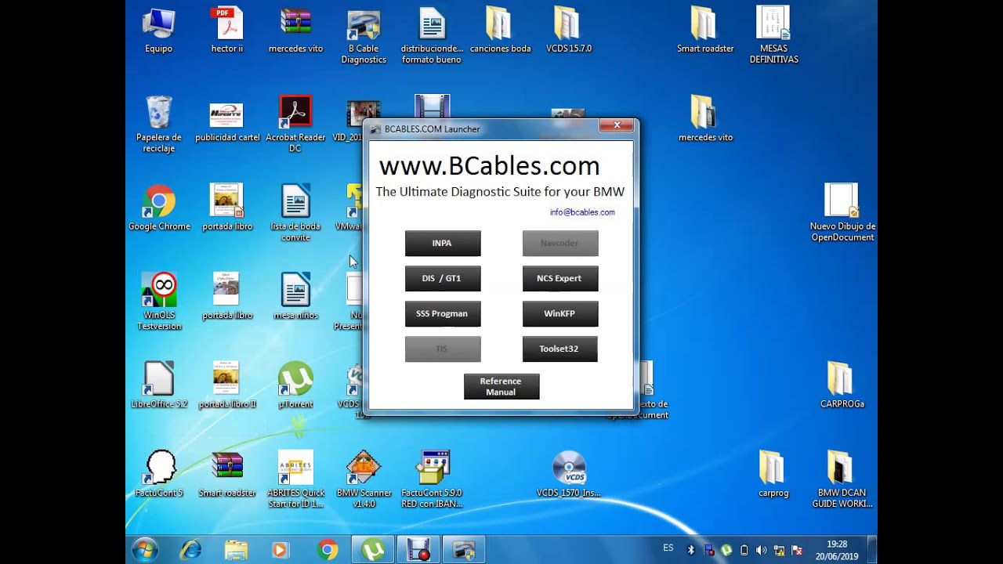Select the LibreOffice 5.2 shortcut
The width and height of the screenshot is (1003, 564).
[159, 386]
